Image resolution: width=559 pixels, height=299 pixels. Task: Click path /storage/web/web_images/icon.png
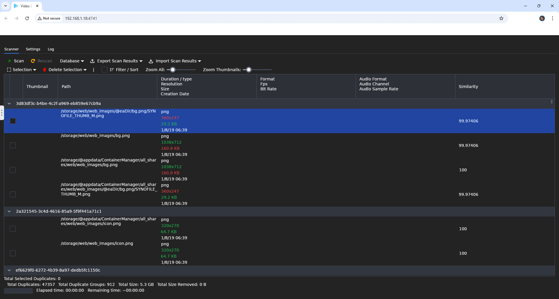[x=97, y=243]
